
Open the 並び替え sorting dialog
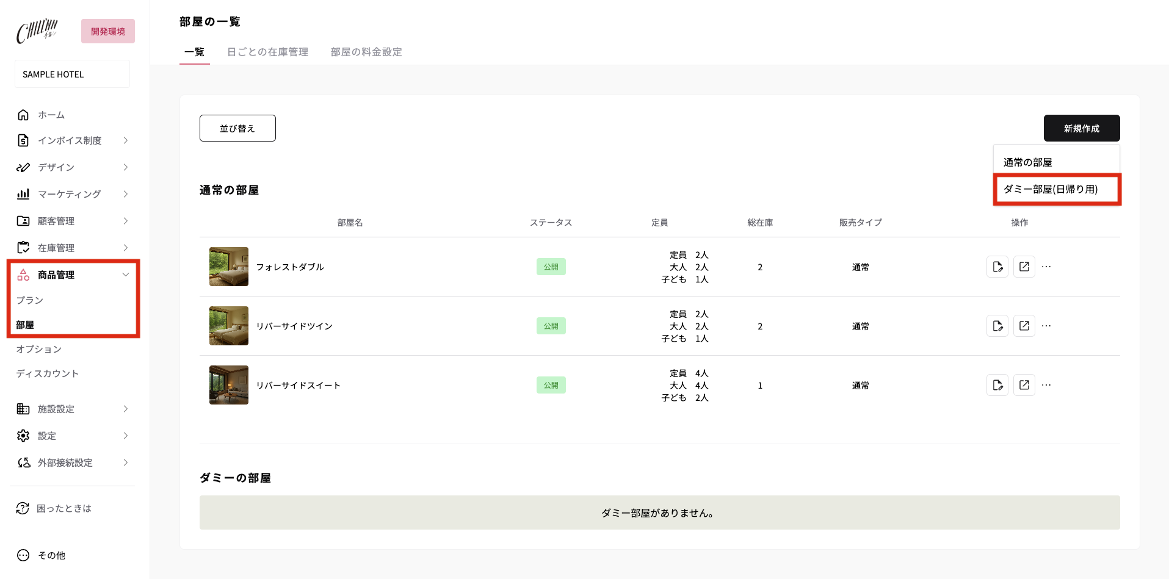coord(237,128)
